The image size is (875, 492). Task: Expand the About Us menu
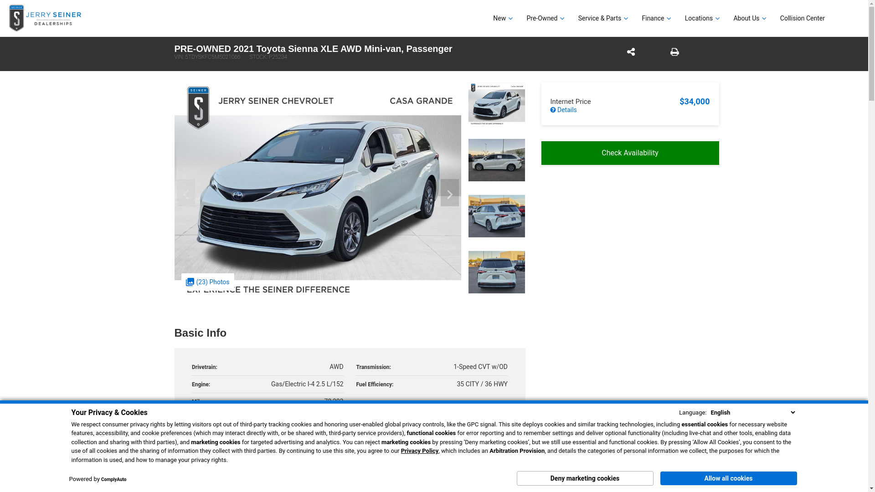tap(750, 18)
